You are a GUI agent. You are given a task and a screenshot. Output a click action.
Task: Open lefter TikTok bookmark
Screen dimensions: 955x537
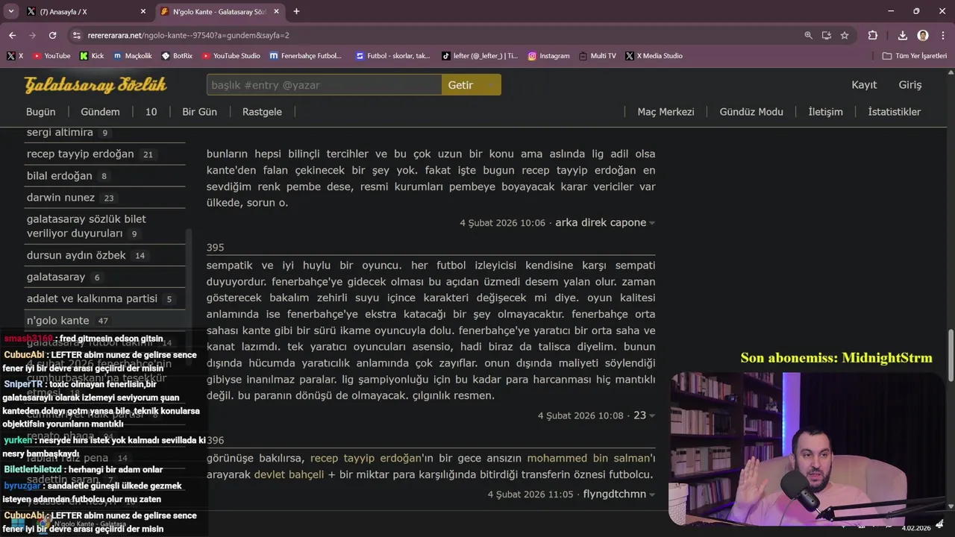480,56
